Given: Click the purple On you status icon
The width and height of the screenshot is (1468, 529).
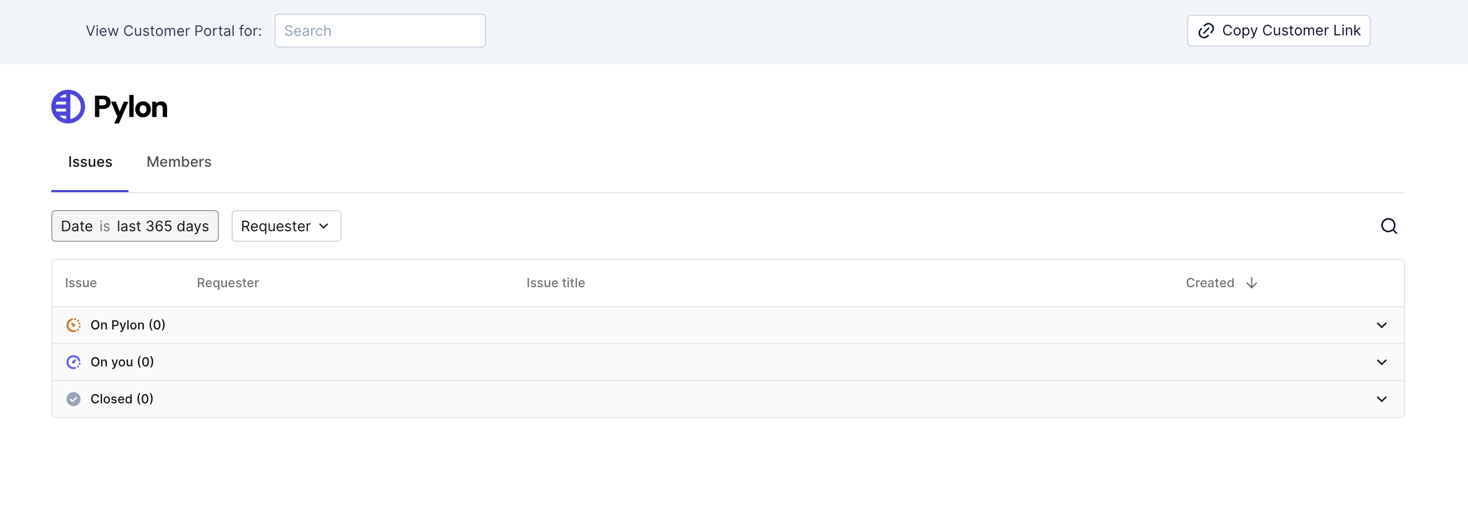Looking at the screenshot, I should pos(74,362).
